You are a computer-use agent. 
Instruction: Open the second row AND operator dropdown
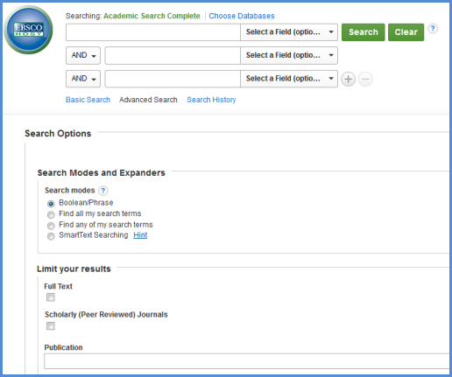[x=83, y=55]
